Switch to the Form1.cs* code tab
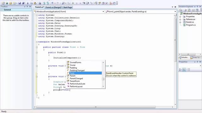The height and width of the screenshot is (113, 202). 39,7
